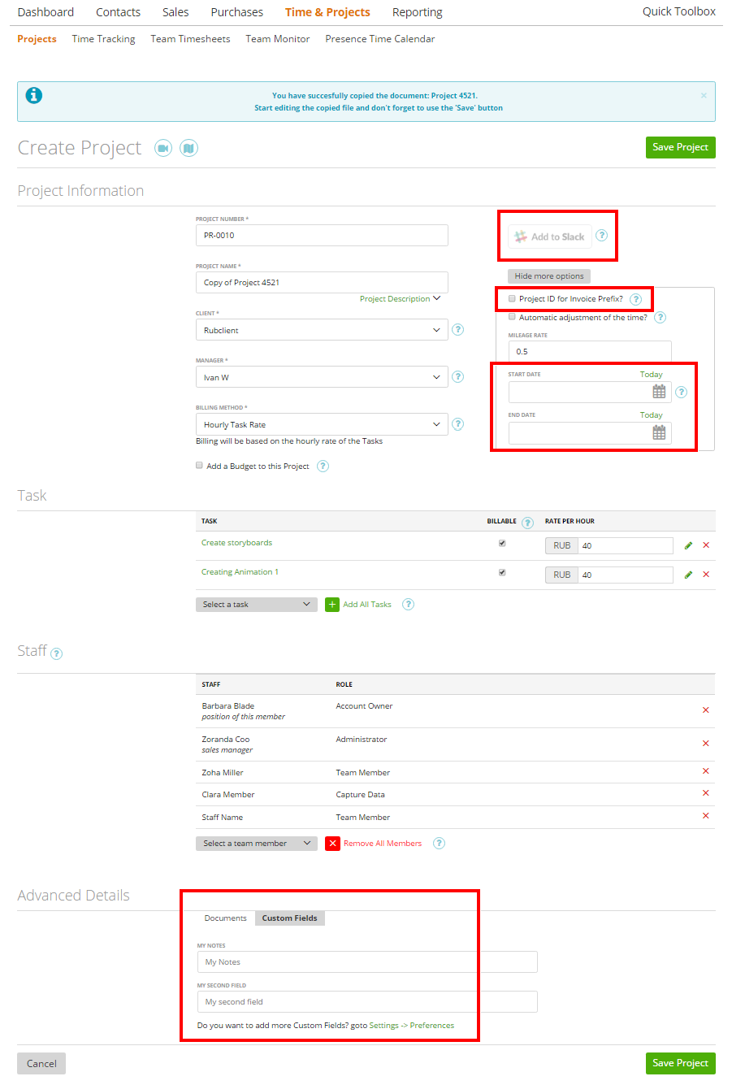Open the Select a team member dropdown
745x1085 pixels.
click(x=257, y=844)
